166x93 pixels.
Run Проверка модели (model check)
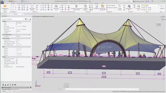85,7
